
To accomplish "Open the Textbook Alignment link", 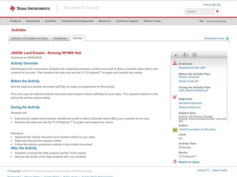I will 190,107.
